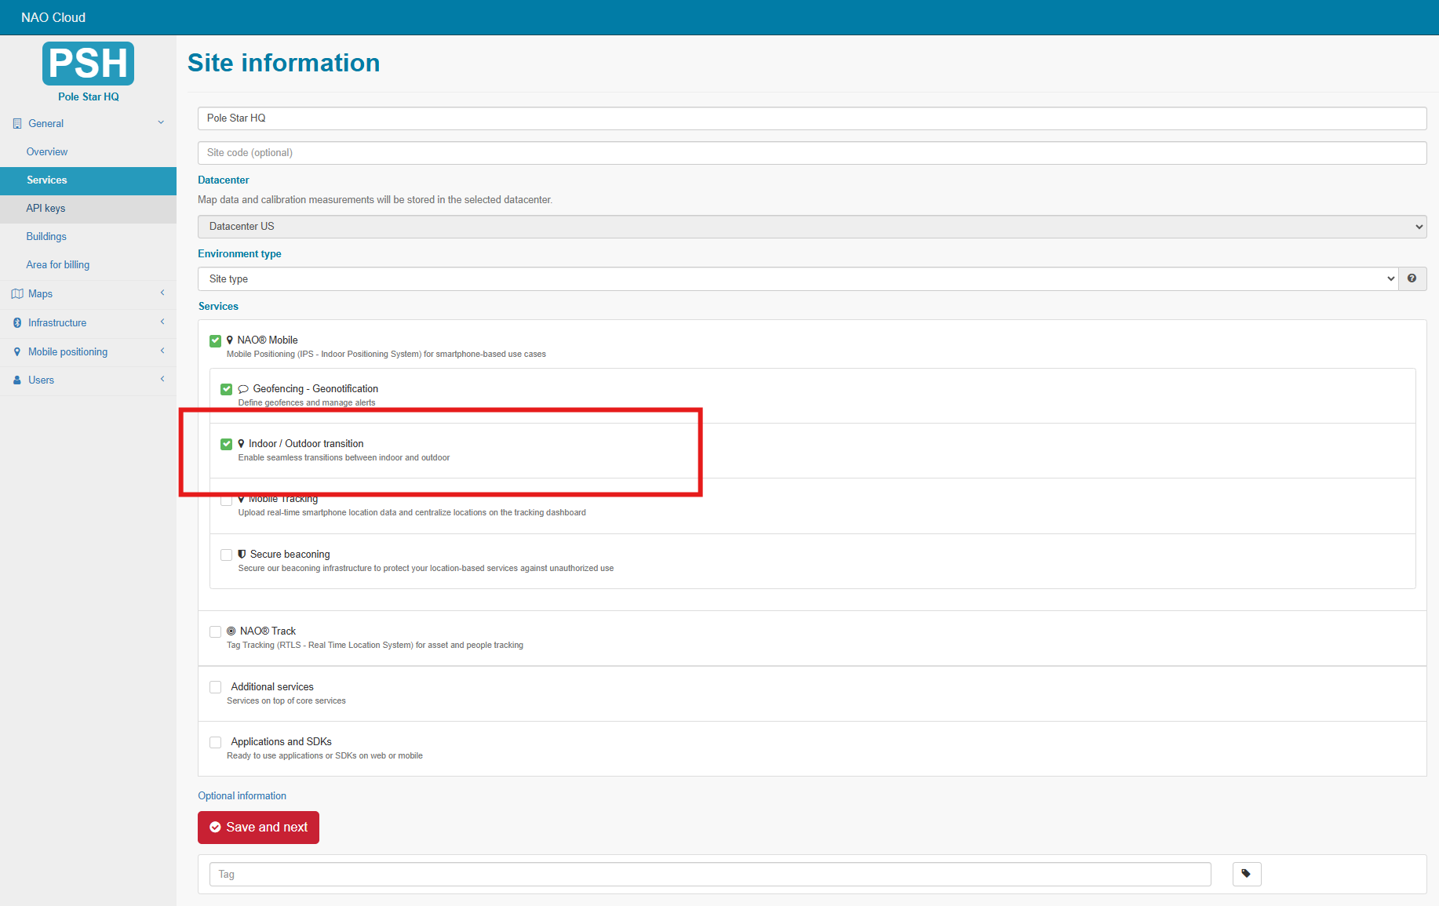This screenshot has height=906, width=1439.
Task: Click the tag icon button
Action: [x=1247, y=874]
